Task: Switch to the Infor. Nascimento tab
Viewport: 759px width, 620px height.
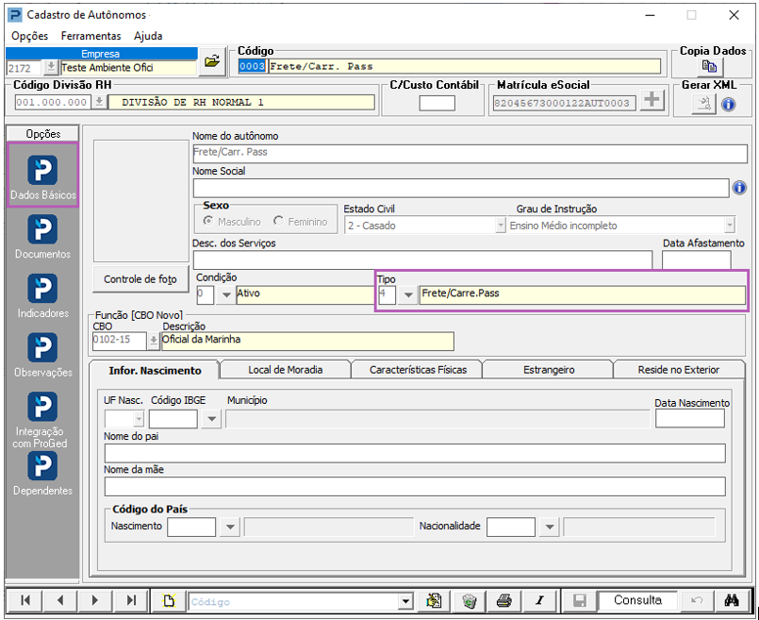Action: [x=155, y=371]
